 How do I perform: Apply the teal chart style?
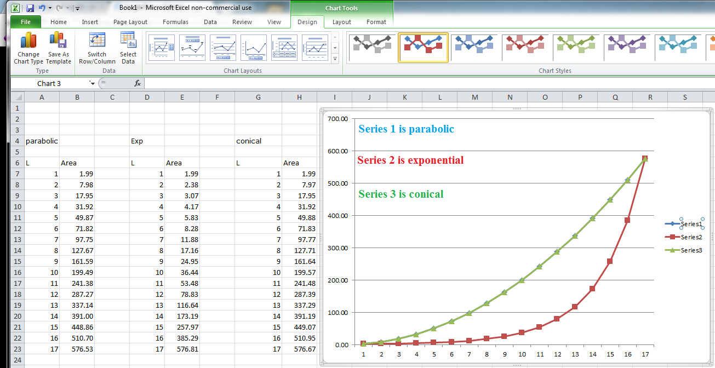[678, 48]
